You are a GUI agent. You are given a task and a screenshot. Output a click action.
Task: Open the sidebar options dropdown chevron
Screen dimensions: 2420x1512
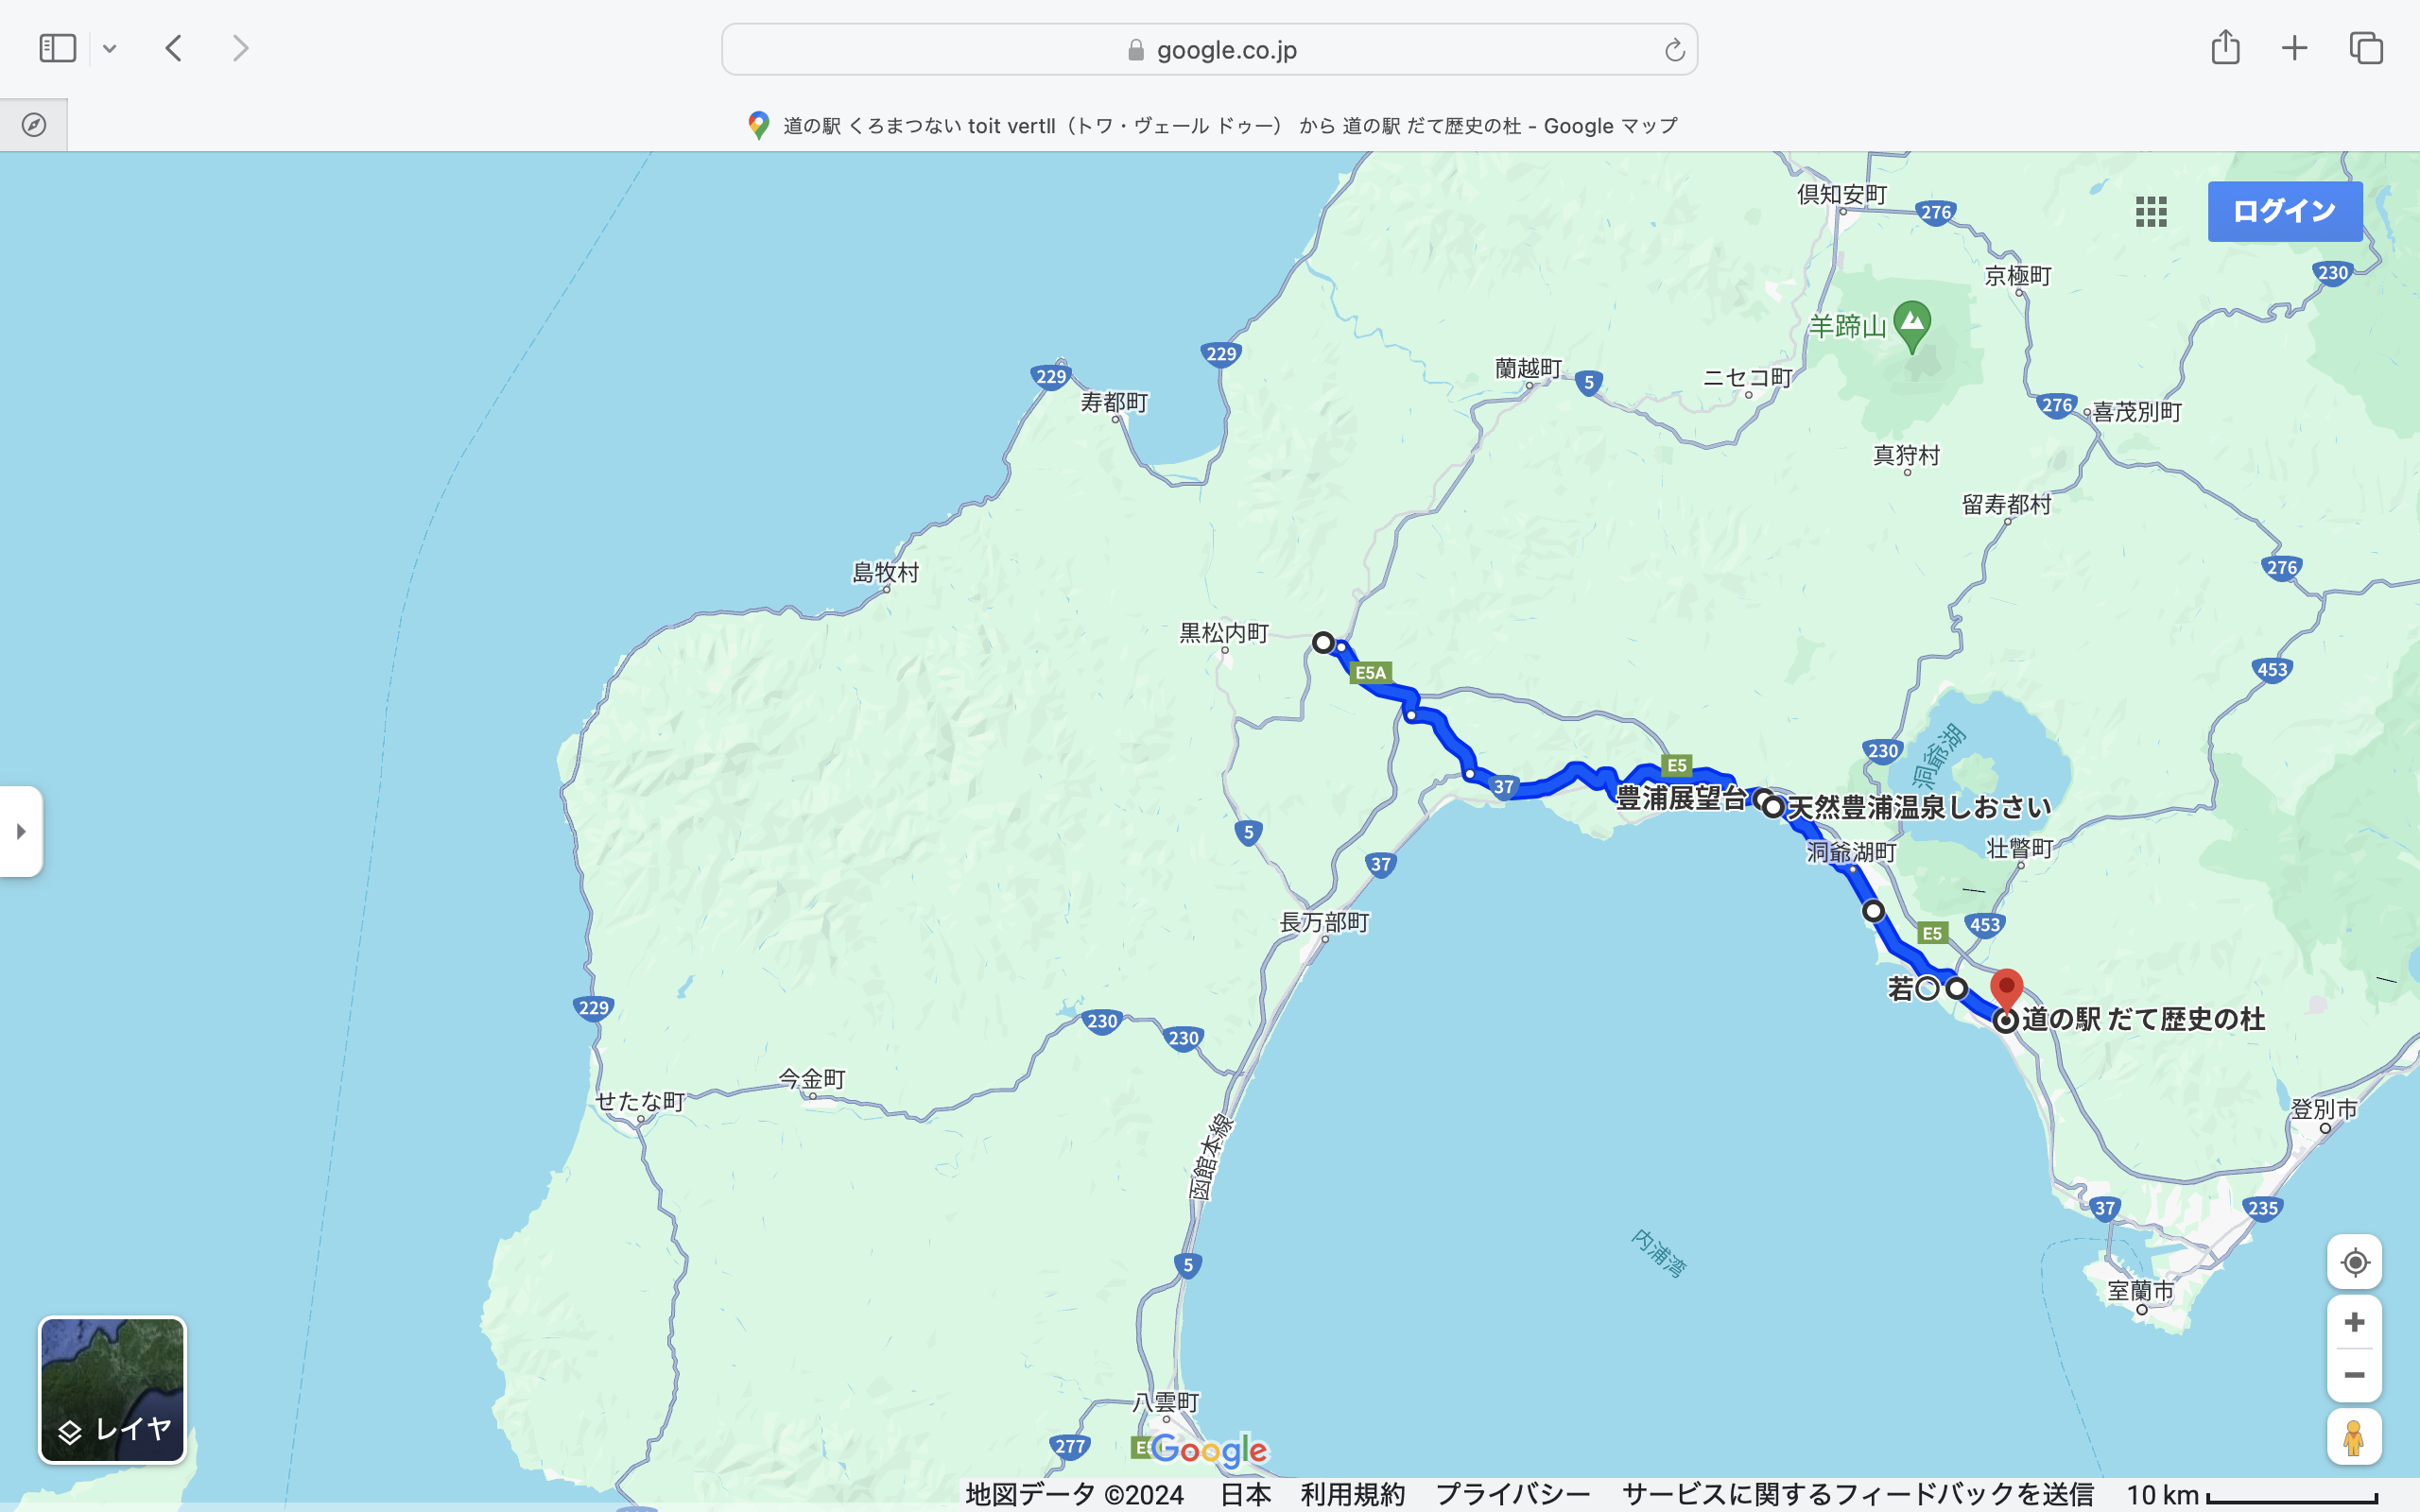click(x=110, y=48)
